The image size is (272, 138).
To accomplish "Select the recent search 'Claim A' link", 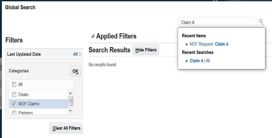I will [x=196, y=61].
